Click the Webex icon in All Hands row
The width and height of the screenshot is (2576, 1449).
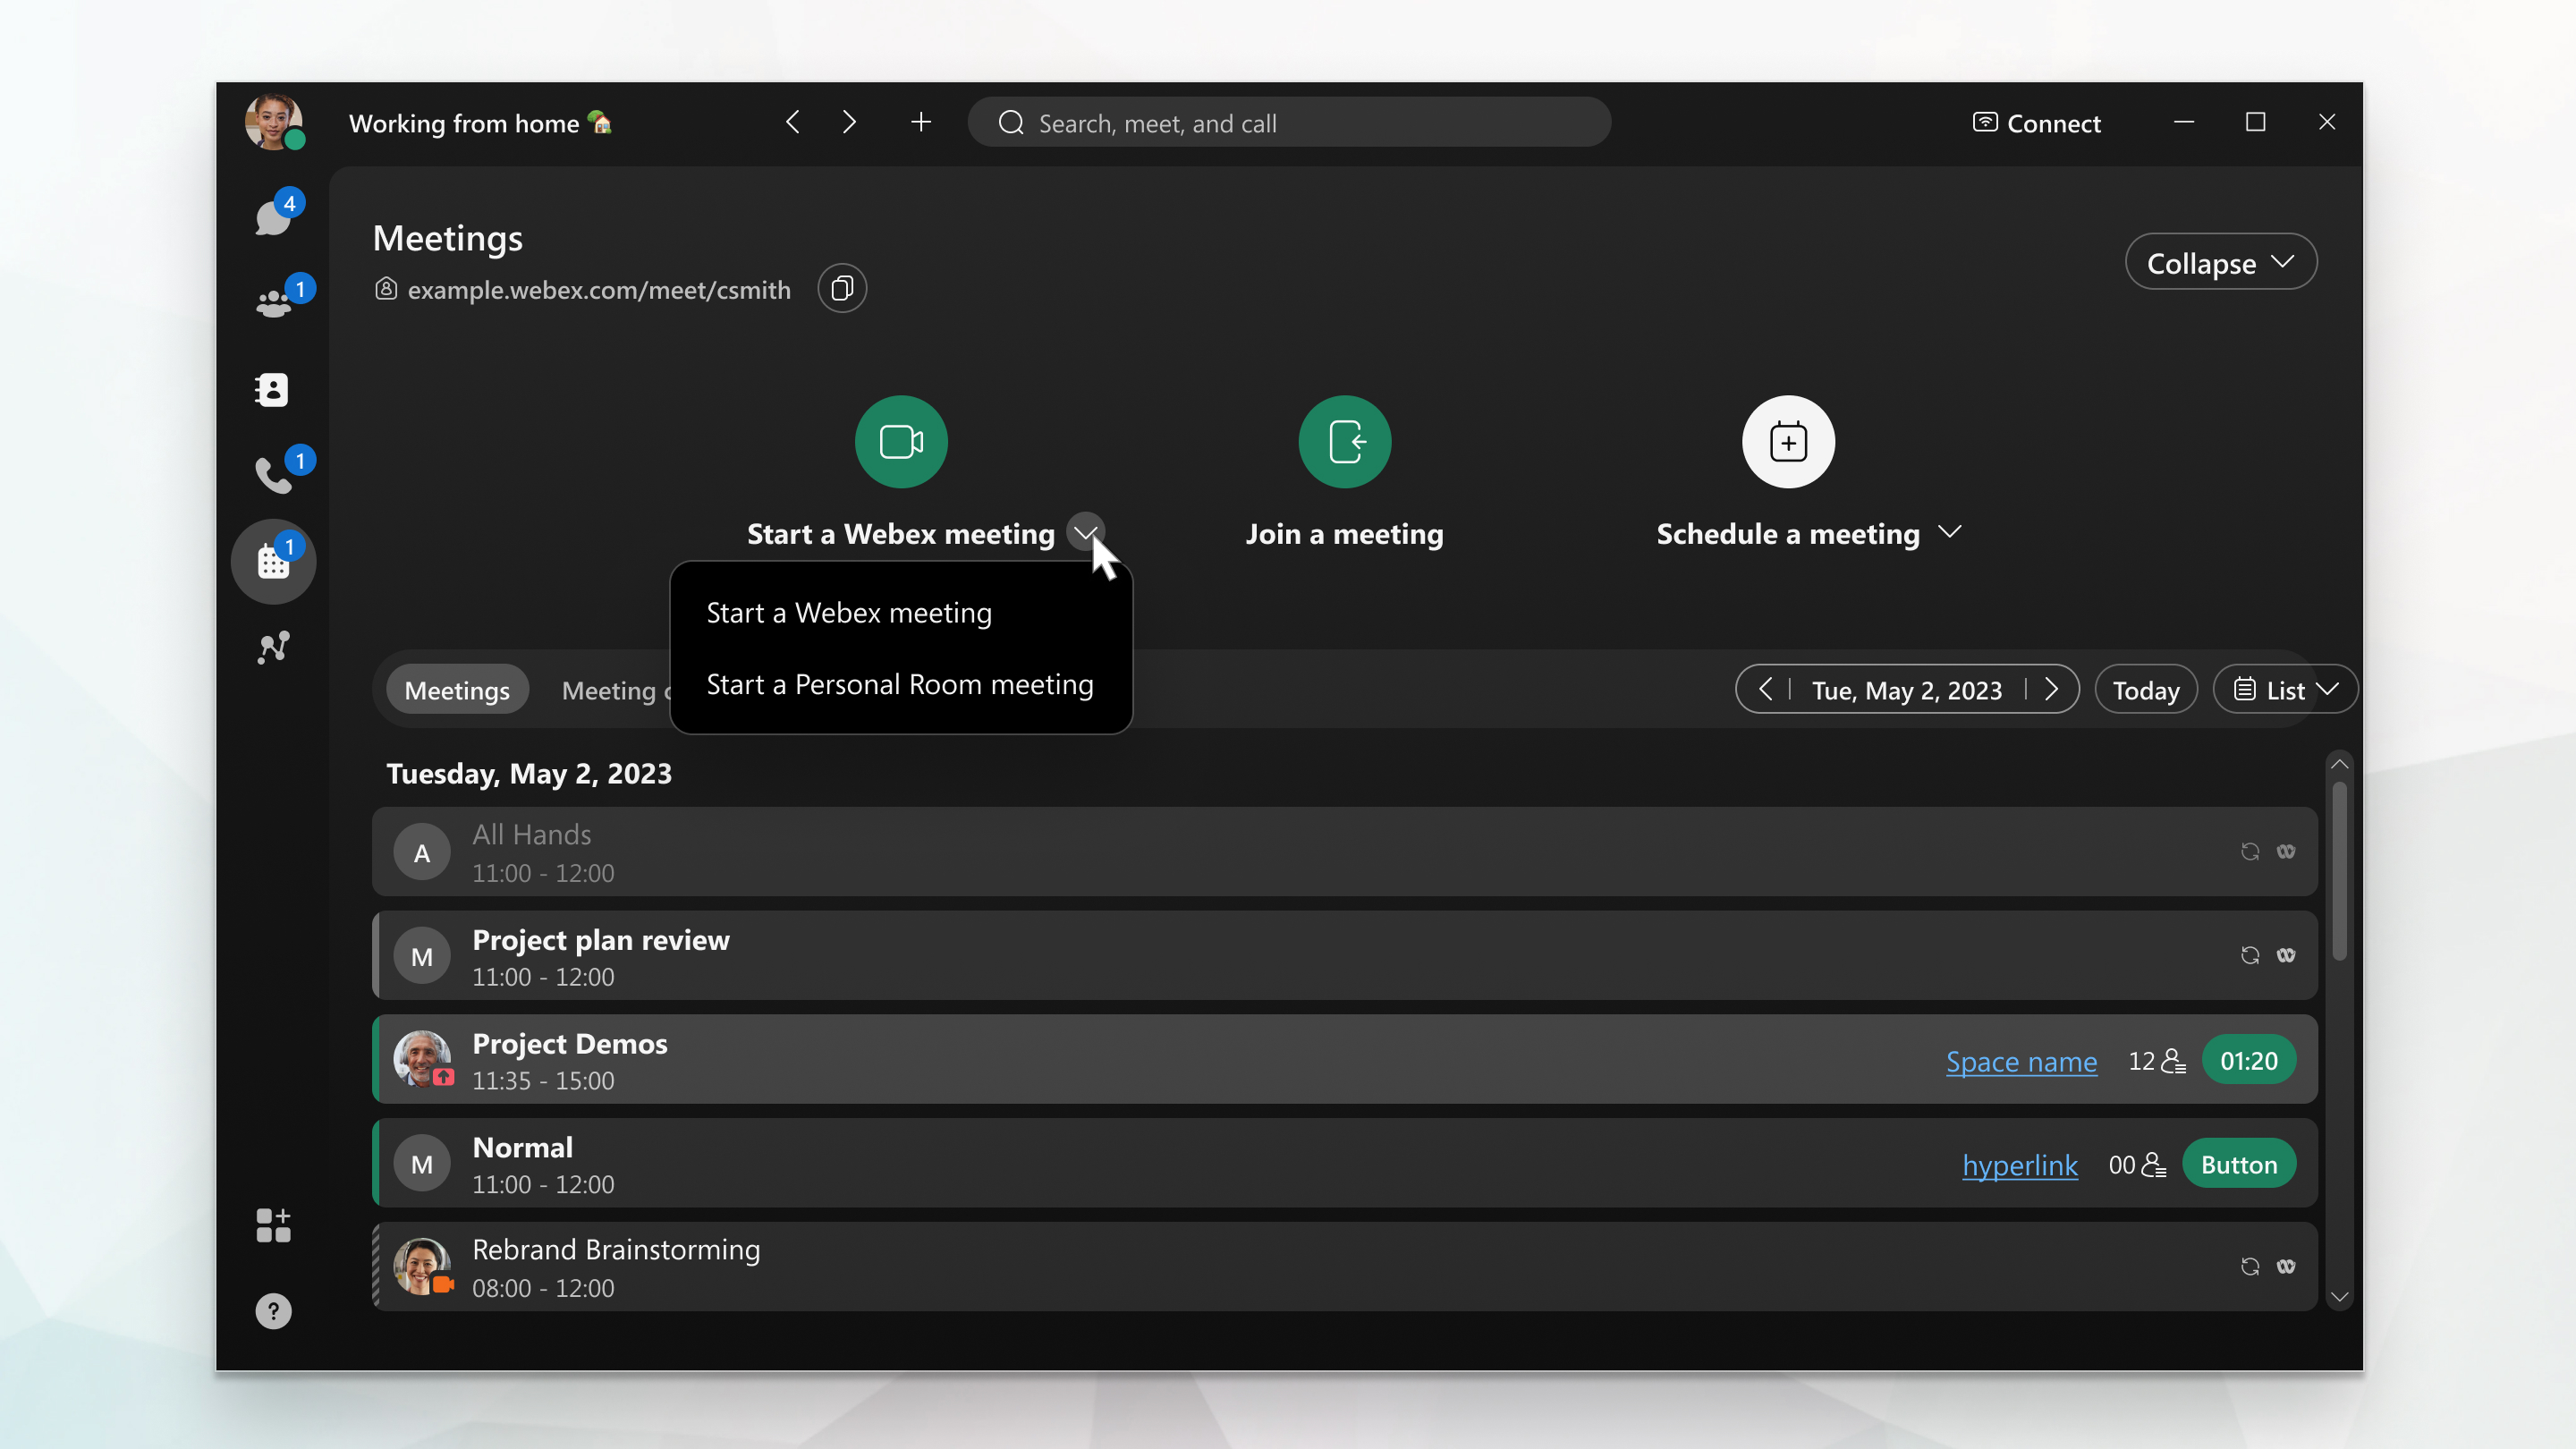click(2286, 852)
